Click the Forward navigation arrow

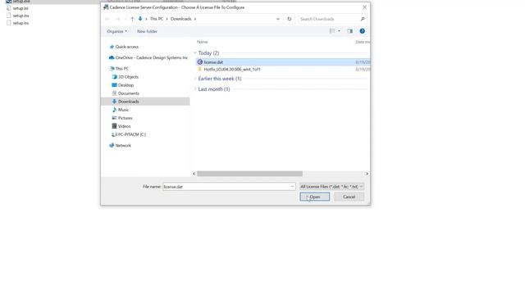(x=117, y=19)
